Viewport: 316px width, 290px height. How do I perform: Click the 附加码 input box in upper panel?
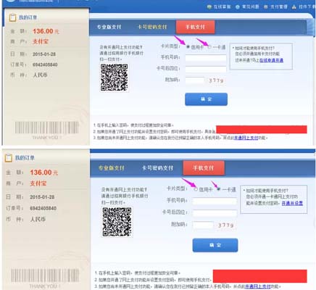click(x=195, y=80)
